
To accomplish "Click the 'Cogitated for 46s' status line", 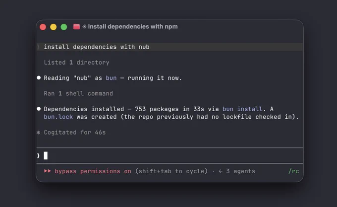I will tap(74, 133).
